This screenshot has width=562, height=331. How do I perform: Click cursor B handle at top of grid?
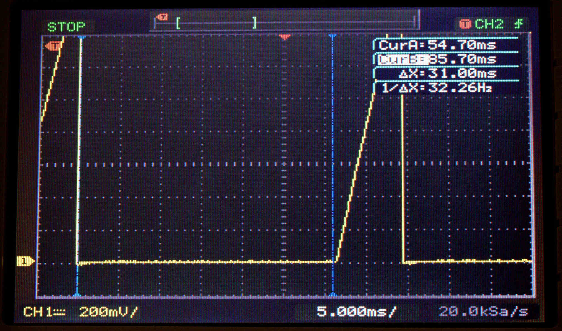(332, 36)
